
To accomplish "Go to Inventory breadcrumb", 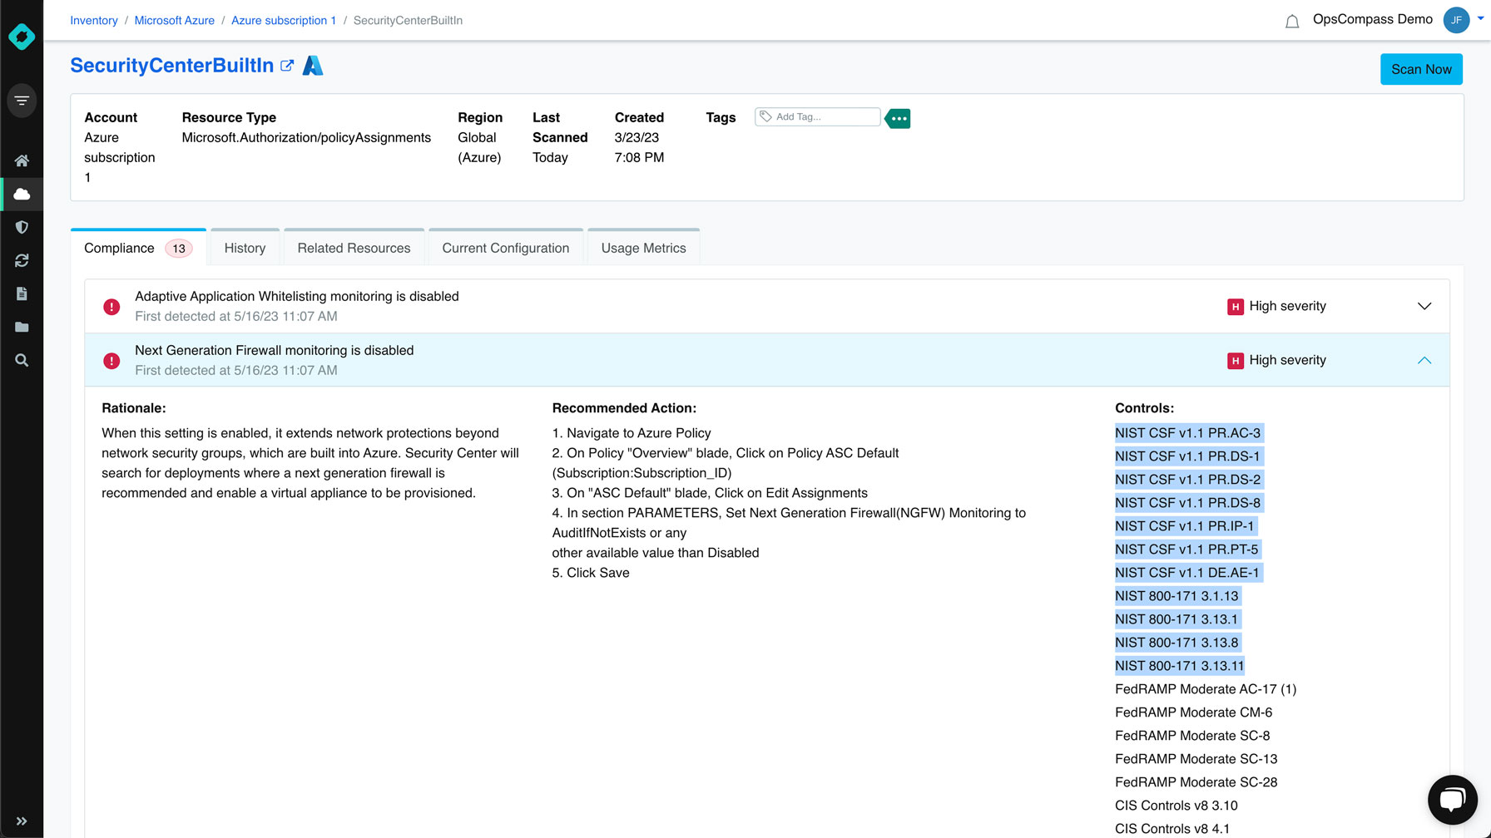I will 94,20.
